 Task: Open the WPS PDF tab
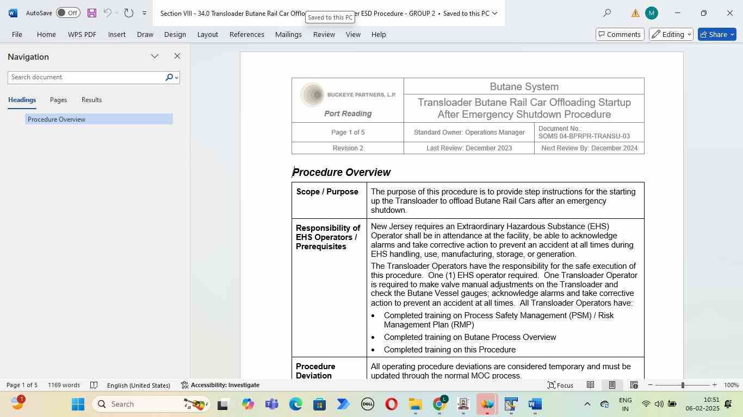pyautogui.click(x=82, y=34)
